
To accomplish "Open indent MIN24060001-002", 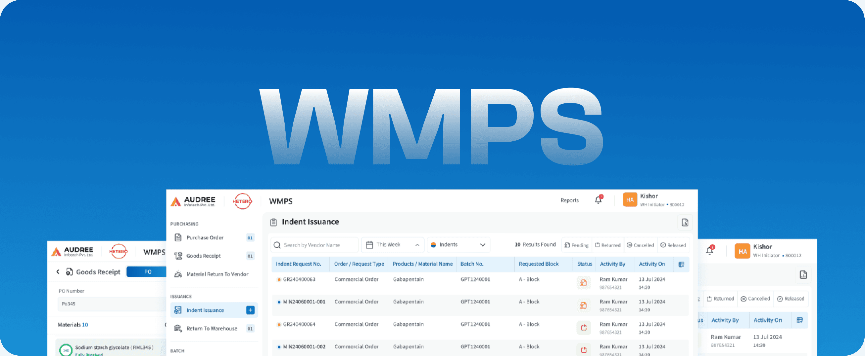I will [304, 347].
